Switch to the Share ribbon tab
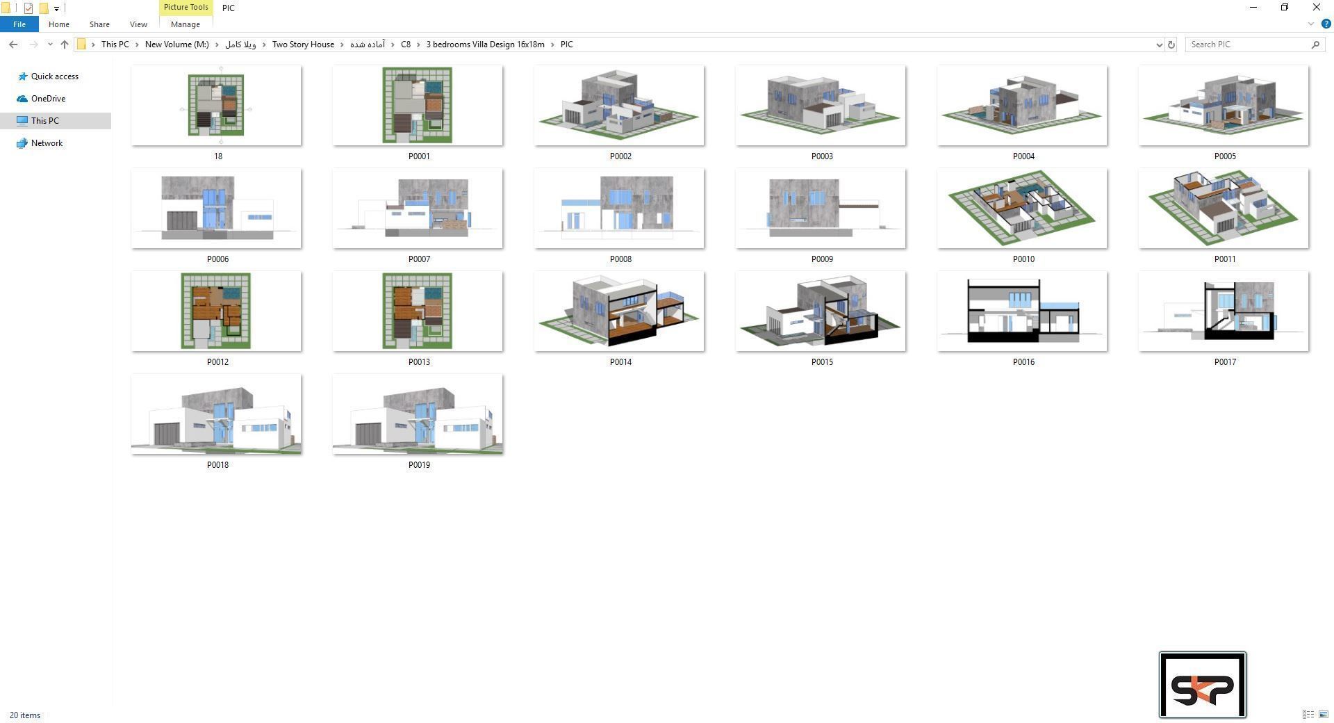This screenshot has height=723, width=1334. point(99,24)
